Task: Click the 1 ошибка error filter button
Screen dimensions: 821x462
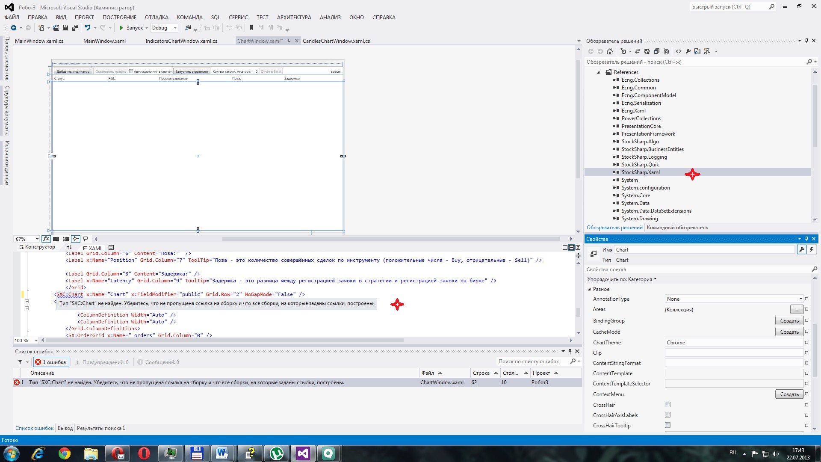Action: coord(51,362)
